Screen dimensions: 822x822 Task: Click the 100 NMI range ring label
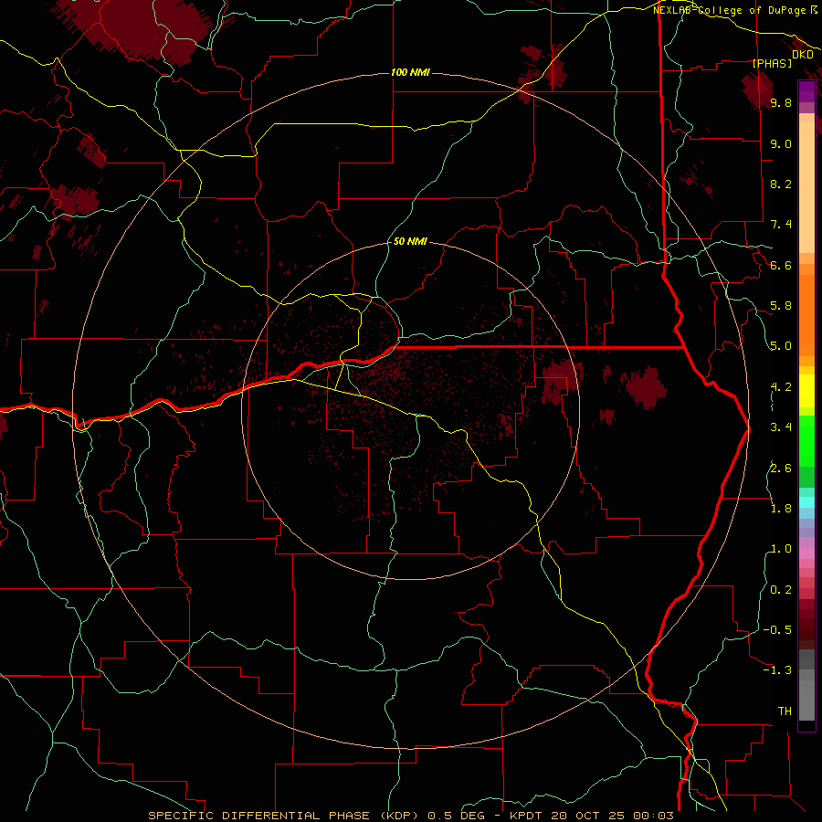click(x=410, y=72)
